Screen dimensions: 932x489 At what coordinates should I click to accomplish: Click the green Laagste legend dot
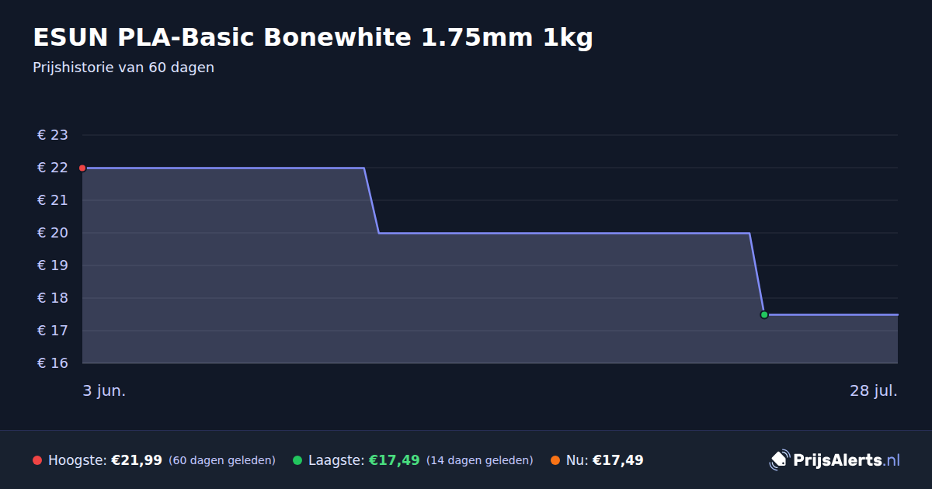tap(297, 460)
